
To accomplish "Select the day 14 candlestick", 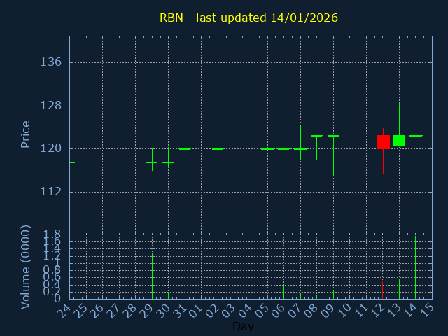I will (x=416, y=135).
